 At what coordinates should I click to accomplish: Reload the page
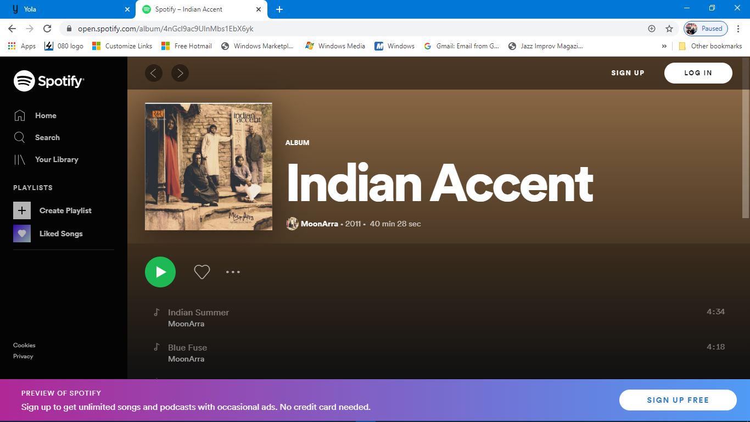coord(47,29)
